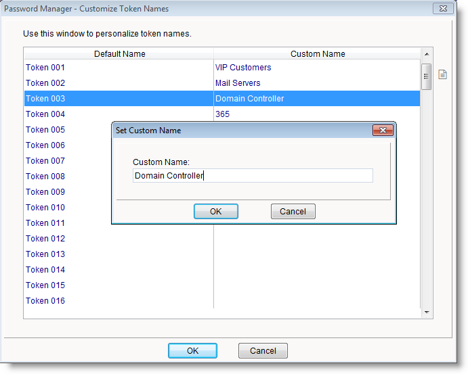
Task: Click the document icon beside the token list
Action: 442,74
